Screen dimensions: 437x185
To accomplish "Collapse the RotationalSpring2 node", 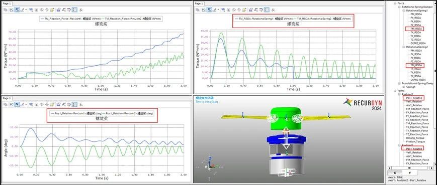I will click(403, 47).
